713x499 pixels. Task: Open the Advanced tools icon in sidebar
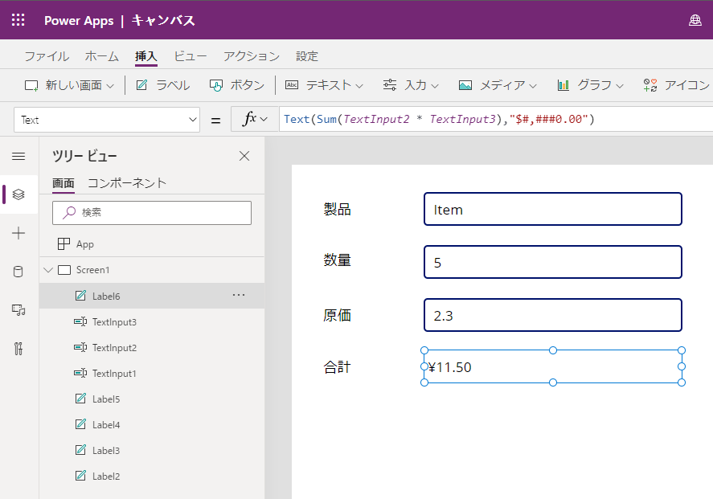click(18, 349)
